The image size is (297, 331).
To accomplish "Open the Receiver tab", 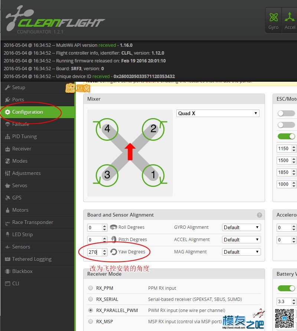I will point(37,149).
